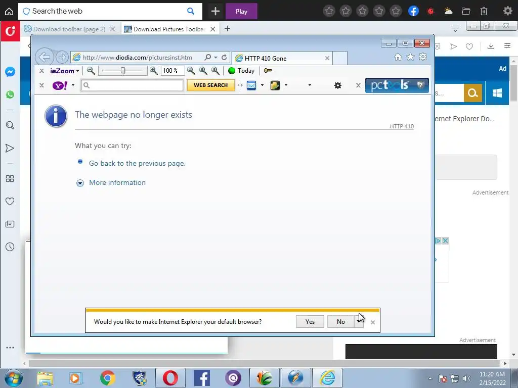518x388 pixels.
Task: Open Messenger in the Opera sidebar
Action: 10,72
